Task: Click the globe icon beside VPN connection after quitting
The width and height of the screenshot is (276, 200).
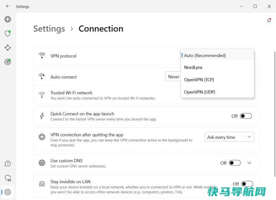Action: [x=42, y=137]
